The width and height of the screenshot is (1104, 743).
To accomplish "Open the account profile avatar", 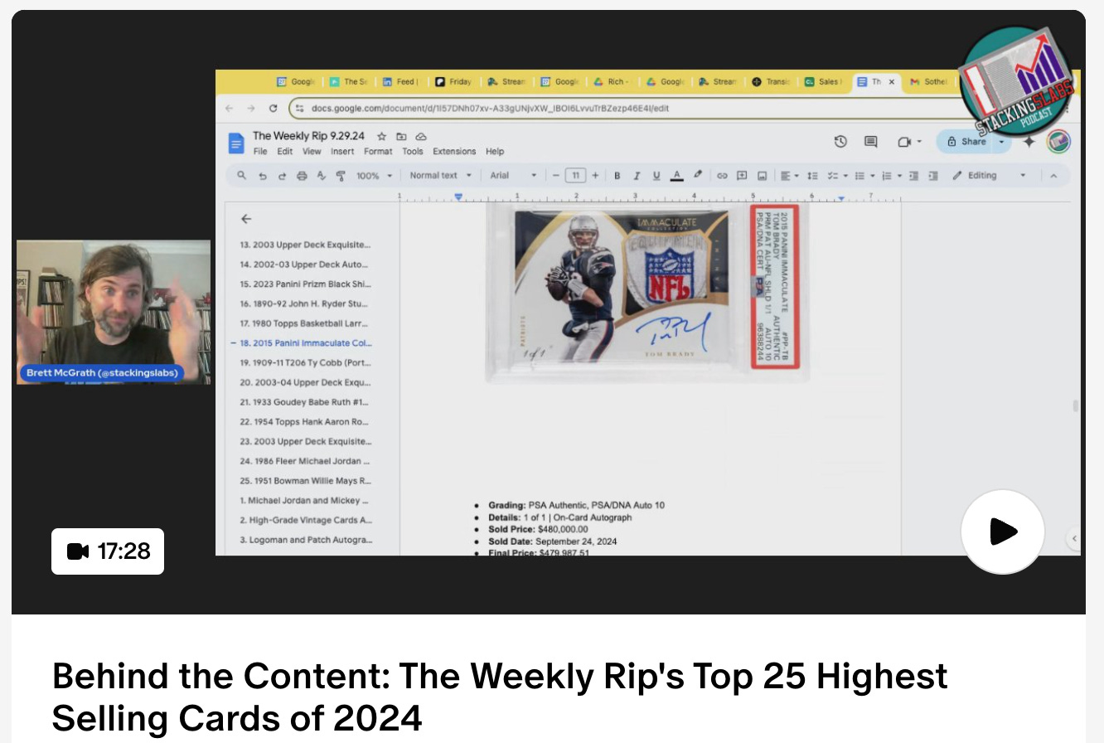I will pyautogui.click(x=1058, y=142).
